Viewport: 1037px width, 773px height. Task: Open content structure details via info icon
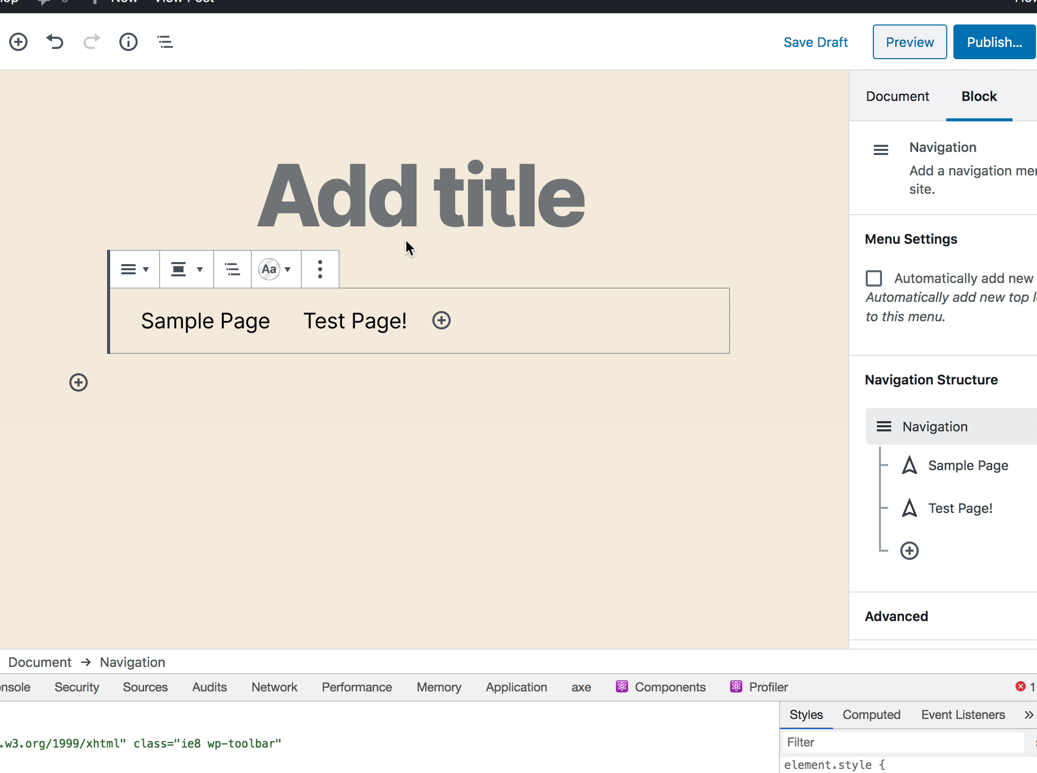point(128,42)
